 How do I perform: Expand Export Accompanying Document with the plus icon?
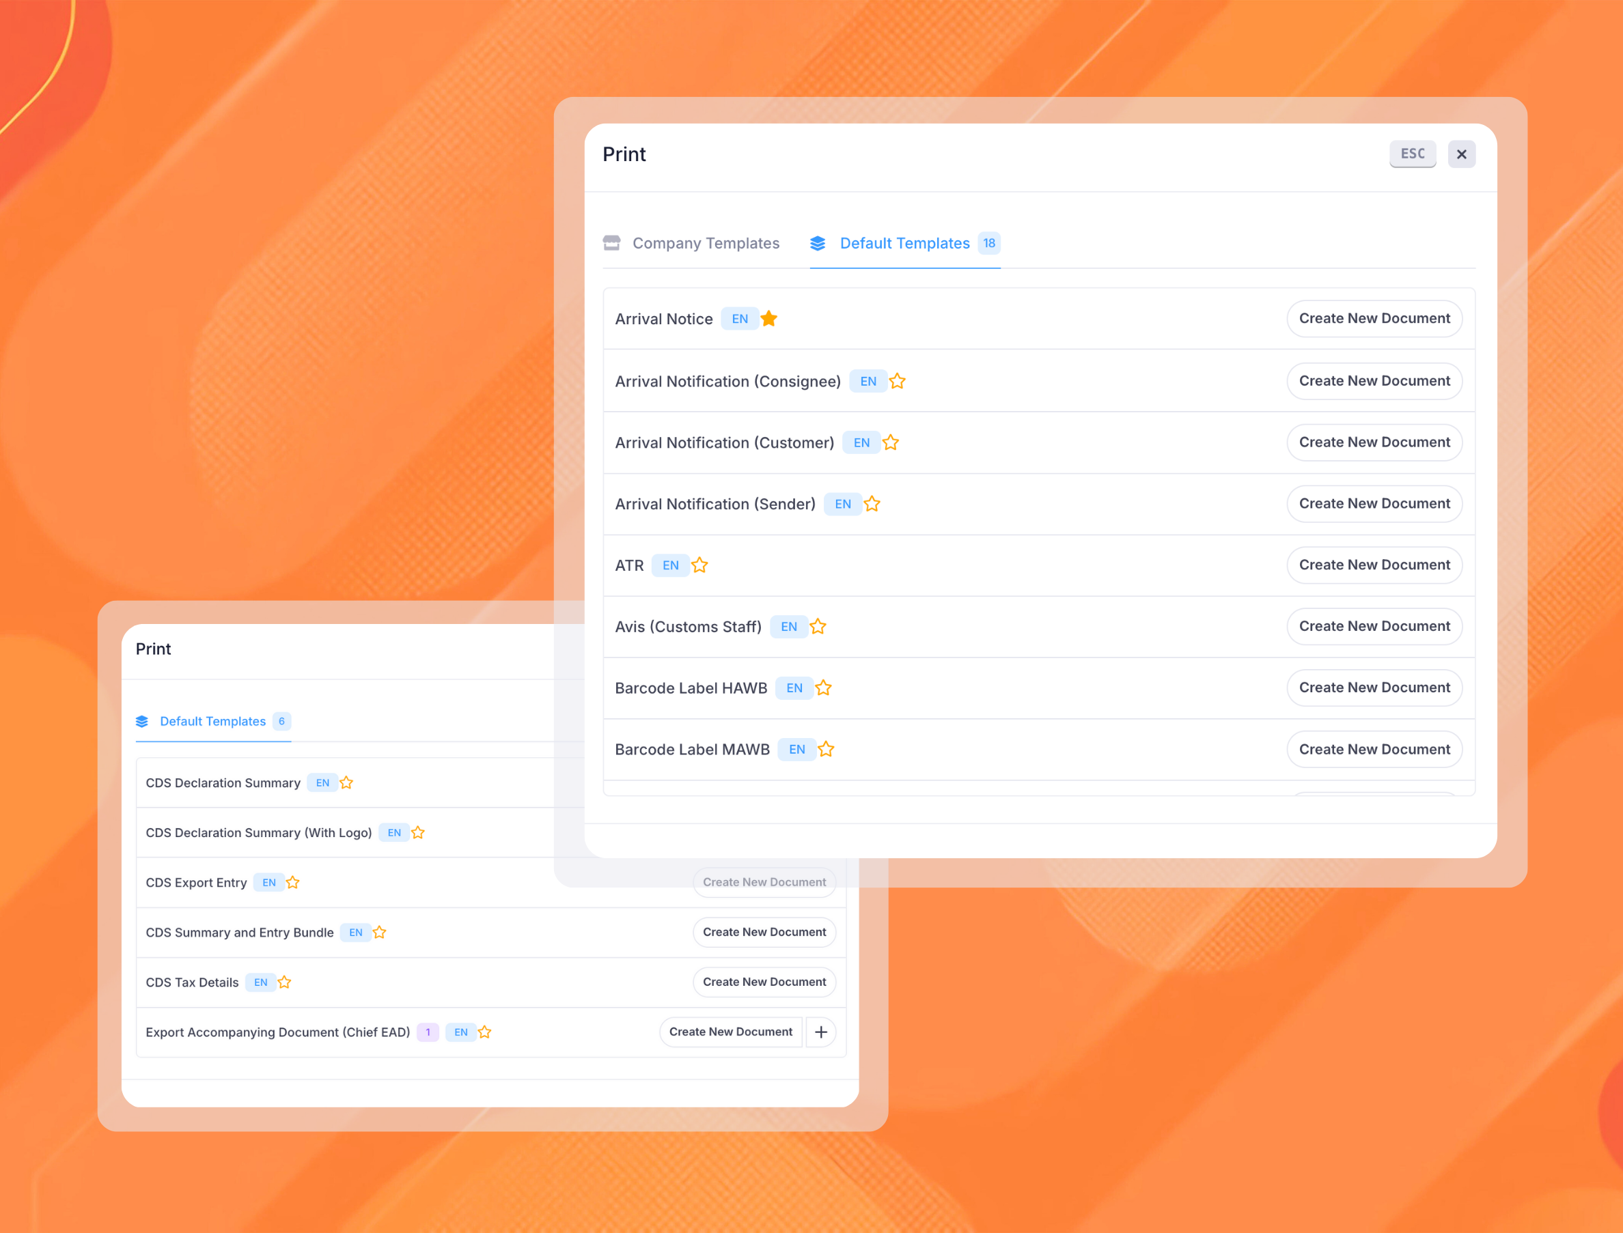(821, 1032)
